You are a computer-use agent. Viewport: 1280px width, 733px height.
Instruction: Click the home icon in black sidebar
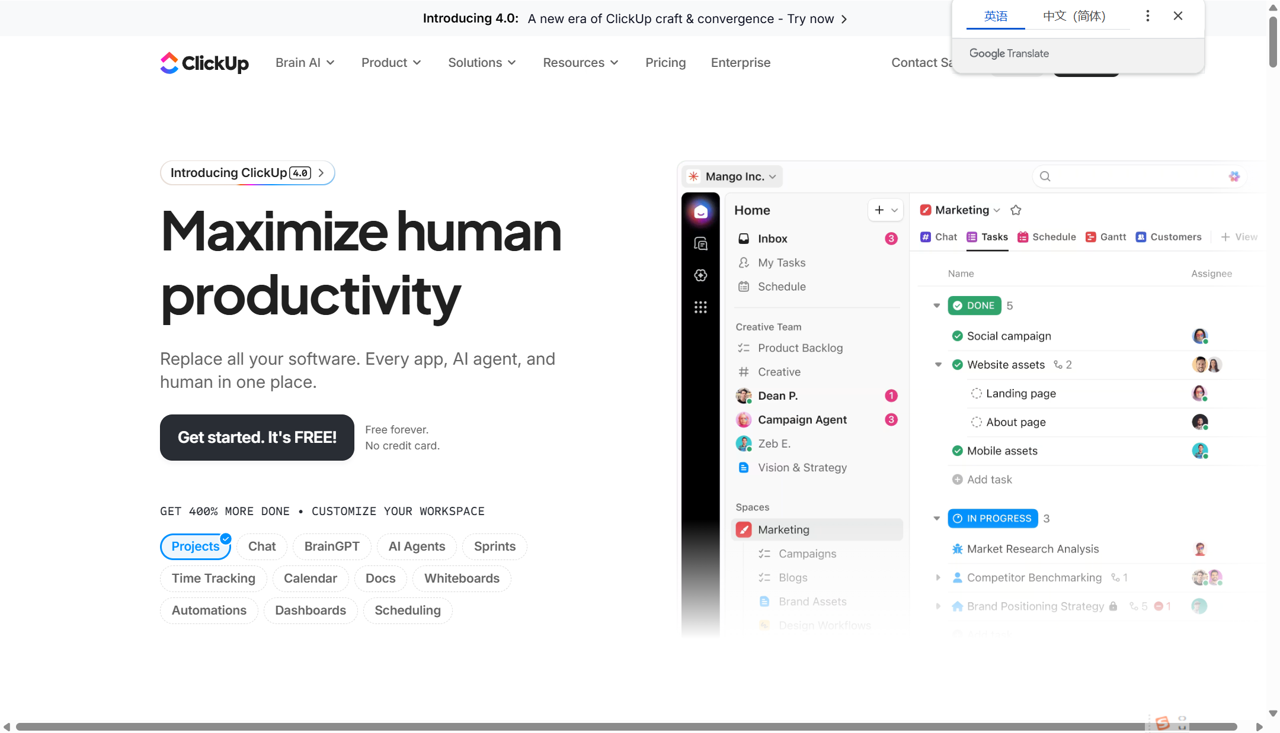(x=700, y=211)
